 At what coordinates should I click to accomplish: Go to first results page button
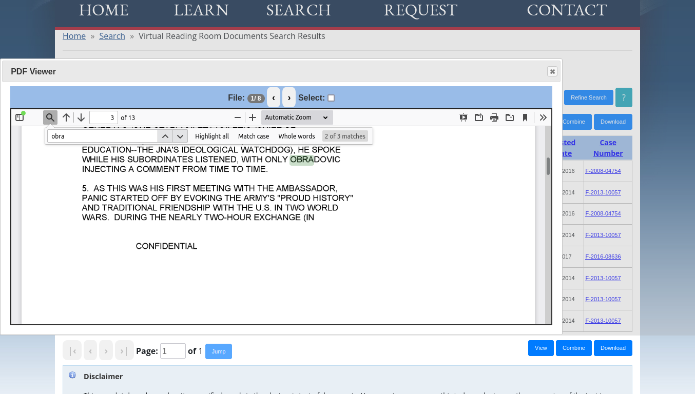pos(72,351)
